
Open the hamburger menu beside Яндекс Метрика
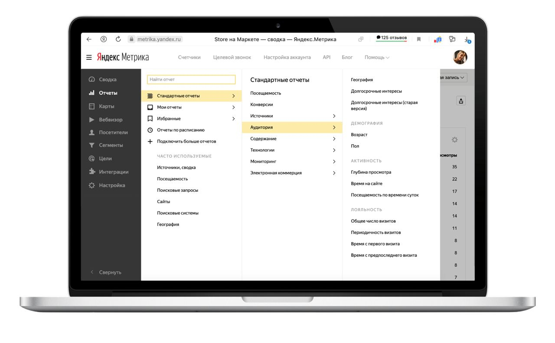[x=89, y=57]
